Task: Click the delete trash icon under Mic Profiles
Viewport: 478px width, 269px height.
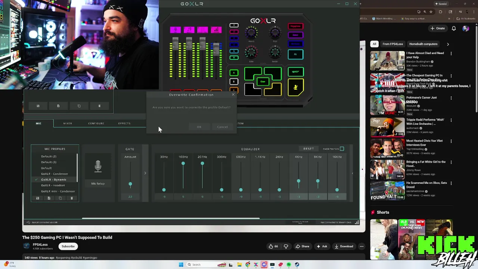Action: 72,198
